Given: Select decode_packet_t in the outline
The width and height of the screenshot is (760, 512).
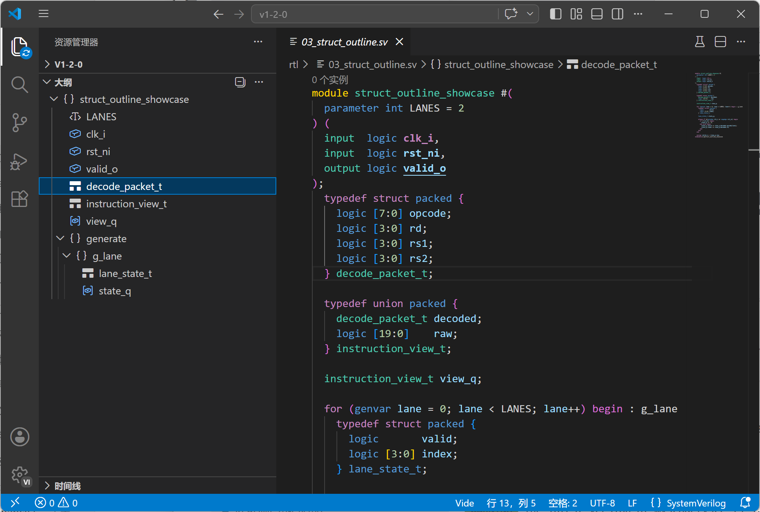Looking at the screenshot, I should 158,186.
